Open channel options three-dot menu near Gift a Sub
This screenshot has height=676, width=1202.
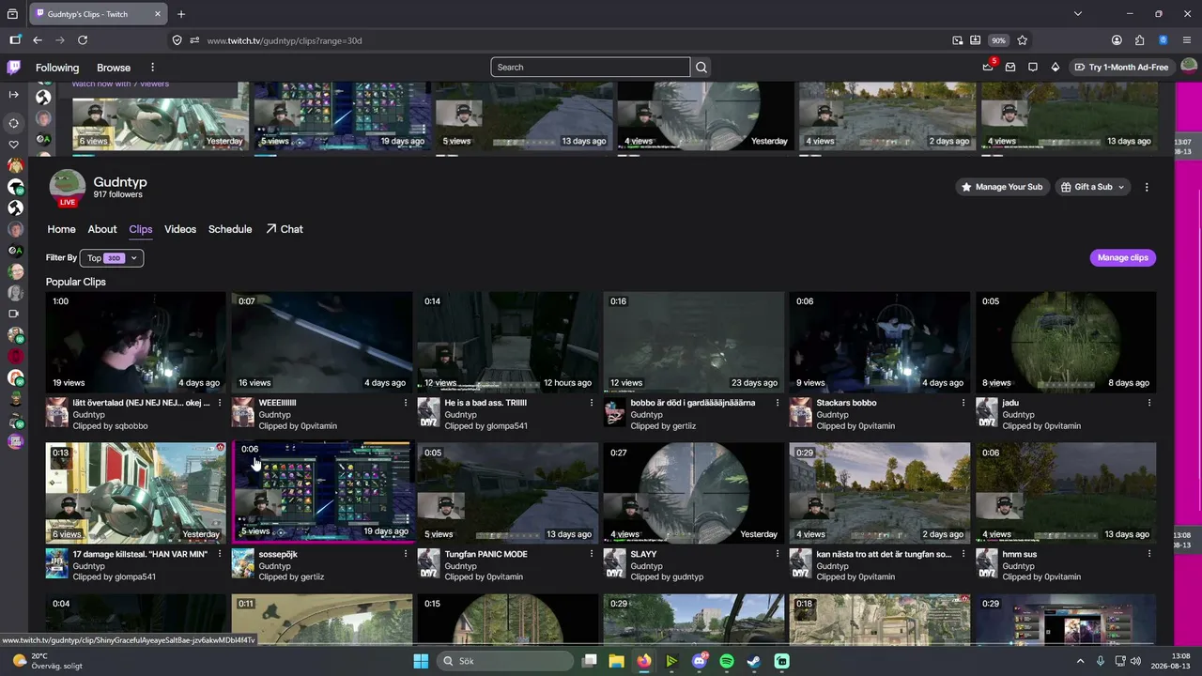pyautogui.click(x=1147, y=187)
